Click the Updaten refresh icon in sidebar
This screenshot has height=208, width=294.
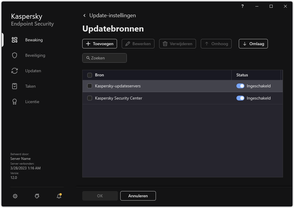coord(15,71)
